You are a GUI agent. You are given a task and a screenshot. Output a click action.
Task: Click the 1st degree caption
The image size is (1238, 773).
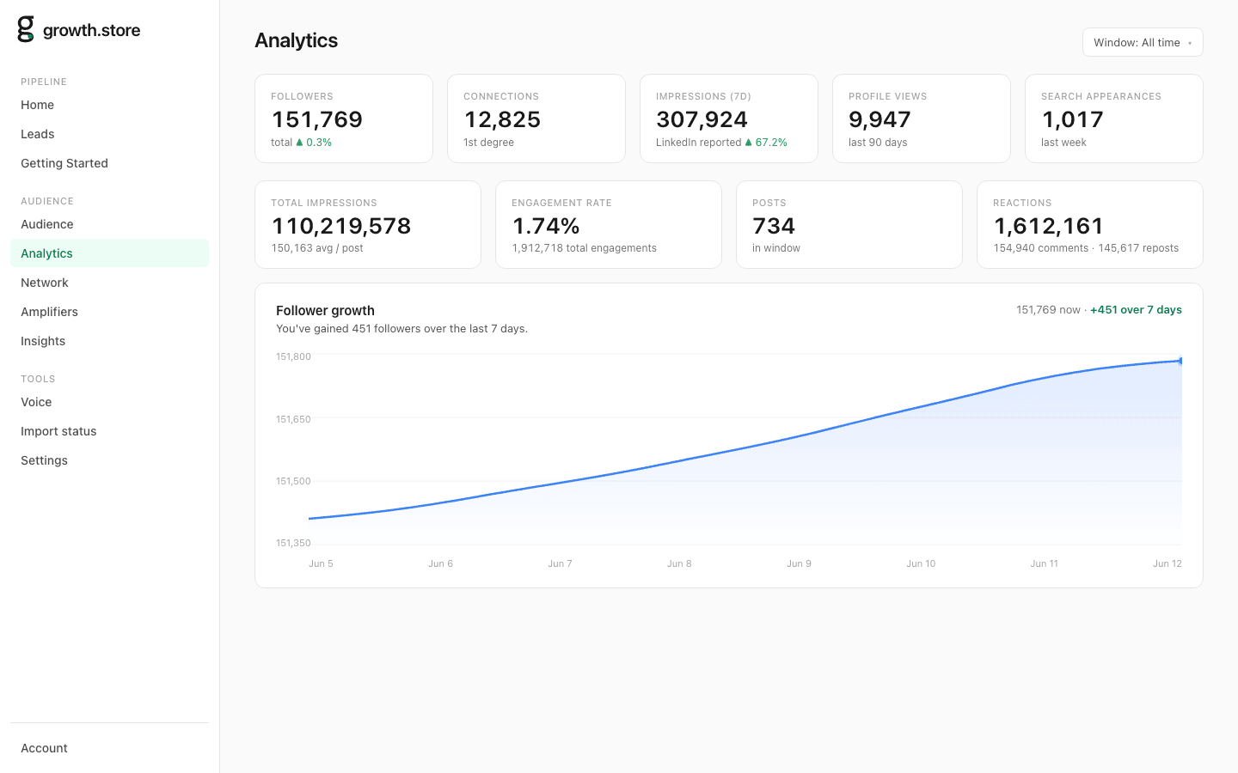(x=488, y=143)
